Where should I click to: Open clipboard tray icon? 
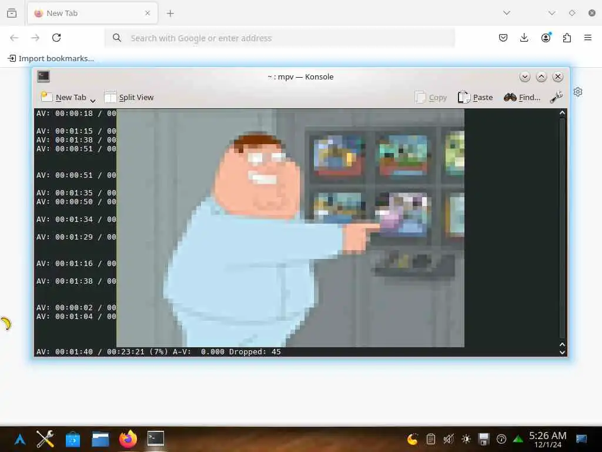[x=431, y=439]
